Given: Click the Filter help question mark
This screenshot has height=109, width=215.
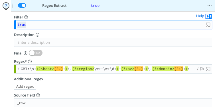Looking at the screenshot, I should (26, 17).
